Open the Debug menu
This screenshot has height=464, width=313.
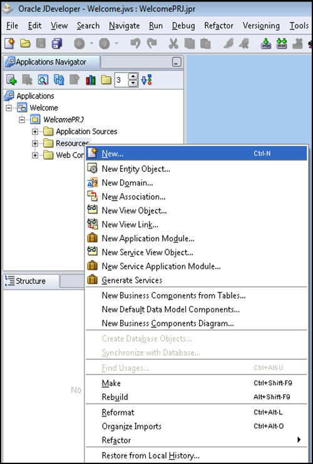coord(183,26)
